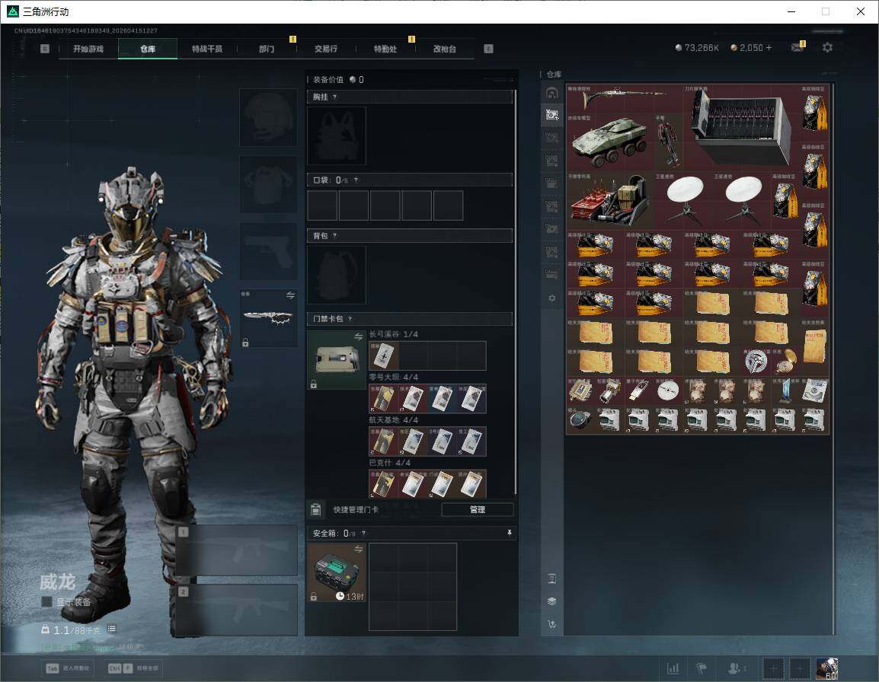879x682 pixels.
Task: Go to the 部门 tab
Action: point(267,49)
